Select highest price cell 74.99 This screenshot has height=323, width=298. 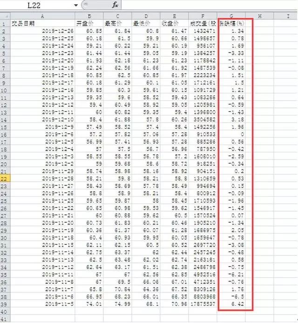117,304
